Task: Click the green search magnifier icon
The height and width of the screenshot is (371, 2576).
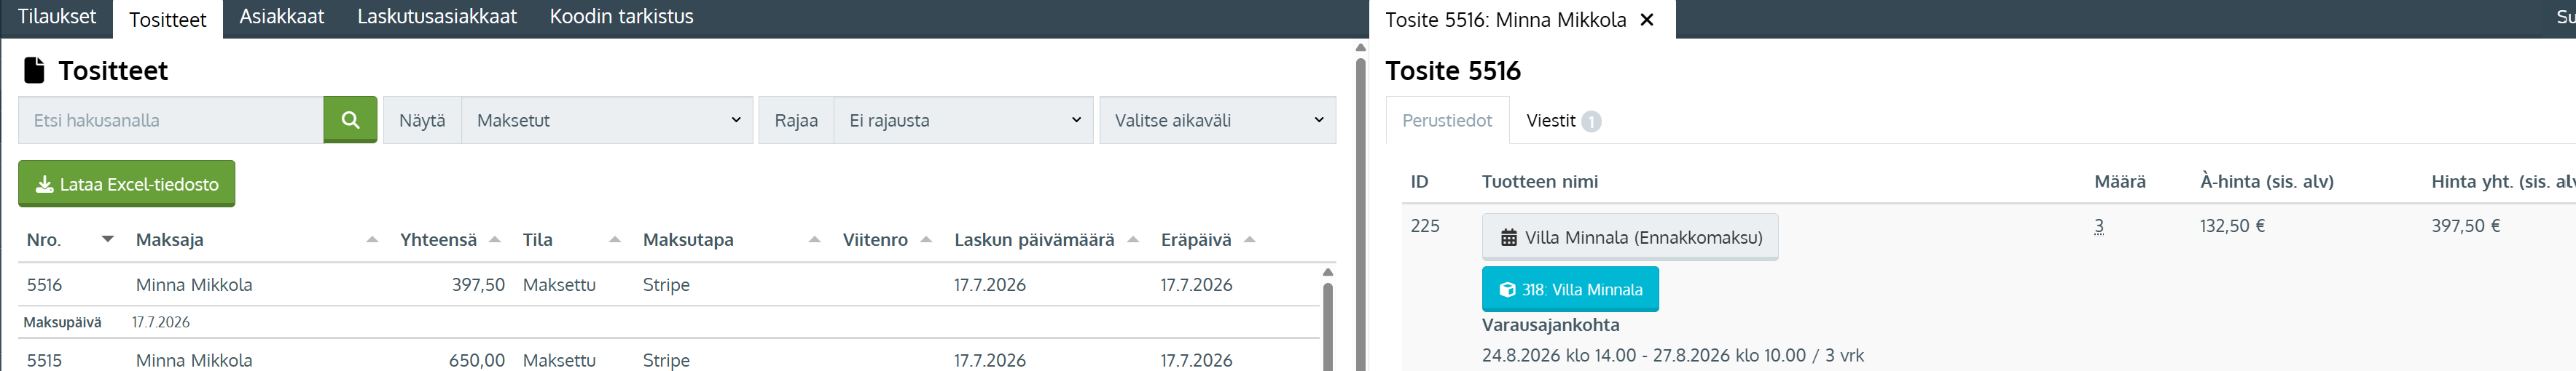Action: (x=350, y=120)
